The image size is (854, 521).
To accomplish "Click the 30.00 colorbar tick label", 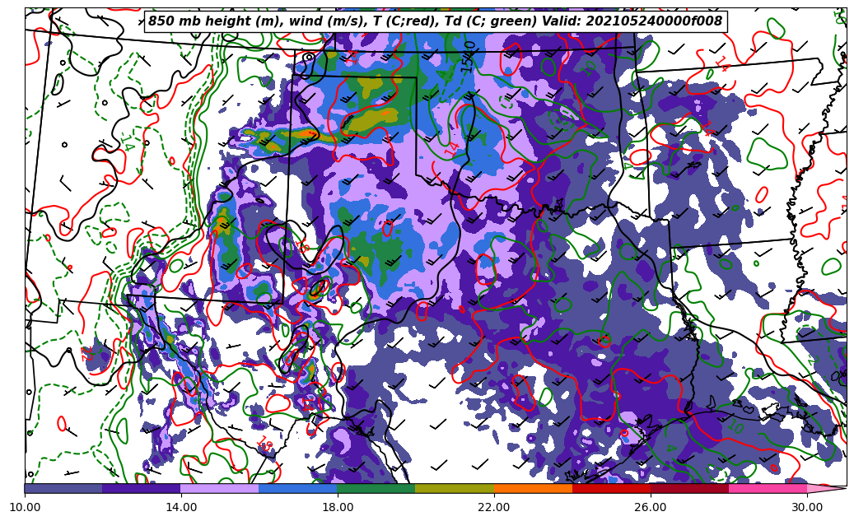I will (807, 507).
